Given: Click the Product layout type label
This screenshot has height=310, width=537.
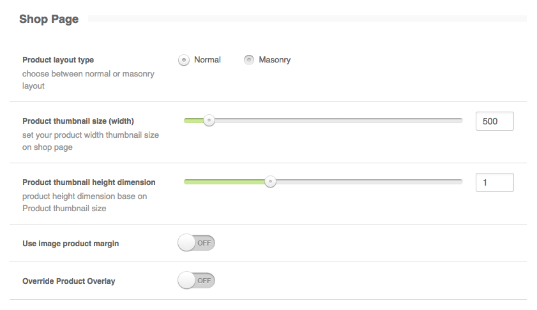Looking at the screenshot, I should click(58, 60).
